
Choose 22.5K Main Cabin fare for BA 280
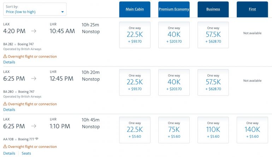(135, 82)
